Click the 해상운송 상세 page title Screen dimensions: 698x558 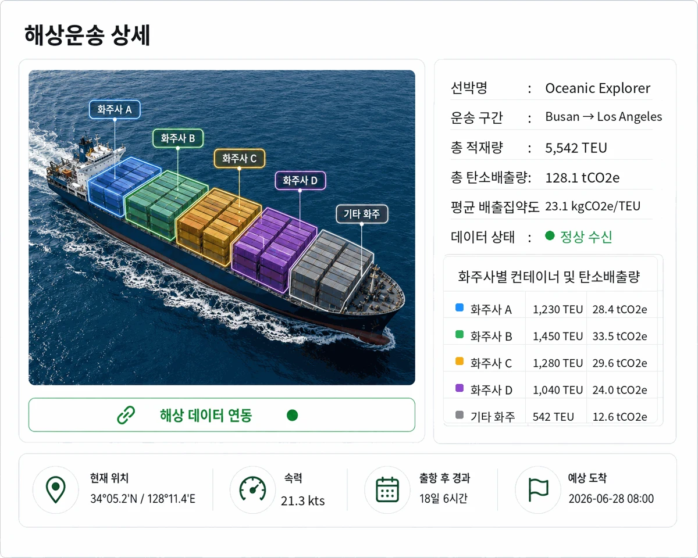[x=87, y=35]
